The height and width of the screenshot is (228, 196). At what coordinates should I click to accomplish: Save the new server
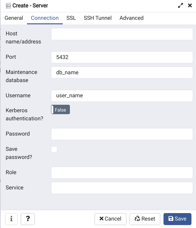click(x=177, y=219)
